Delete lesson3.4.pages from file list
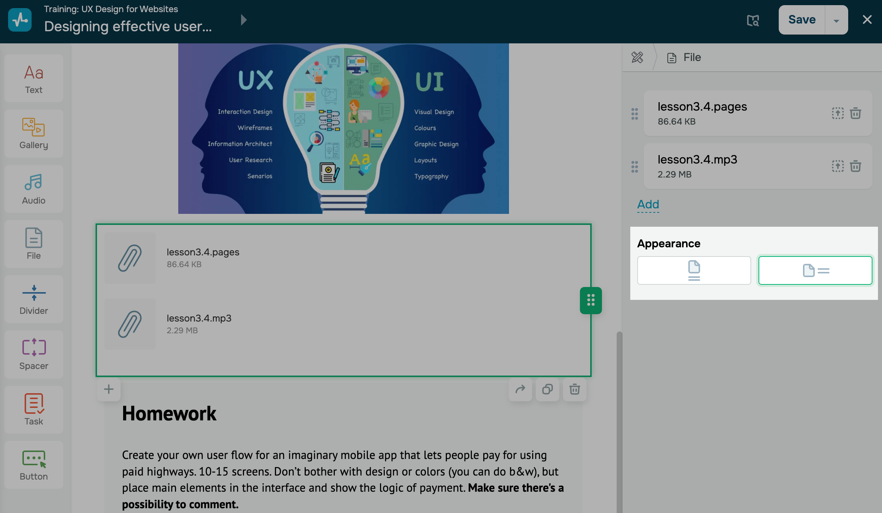Image resolution: width=882 pixels, height=513 pixels. (856, 113)
